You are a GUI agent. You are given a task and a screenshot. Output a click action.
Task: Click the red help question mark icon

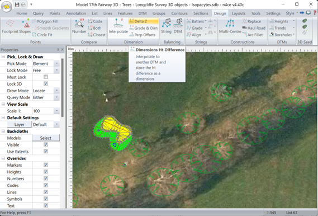pos(315,13)
